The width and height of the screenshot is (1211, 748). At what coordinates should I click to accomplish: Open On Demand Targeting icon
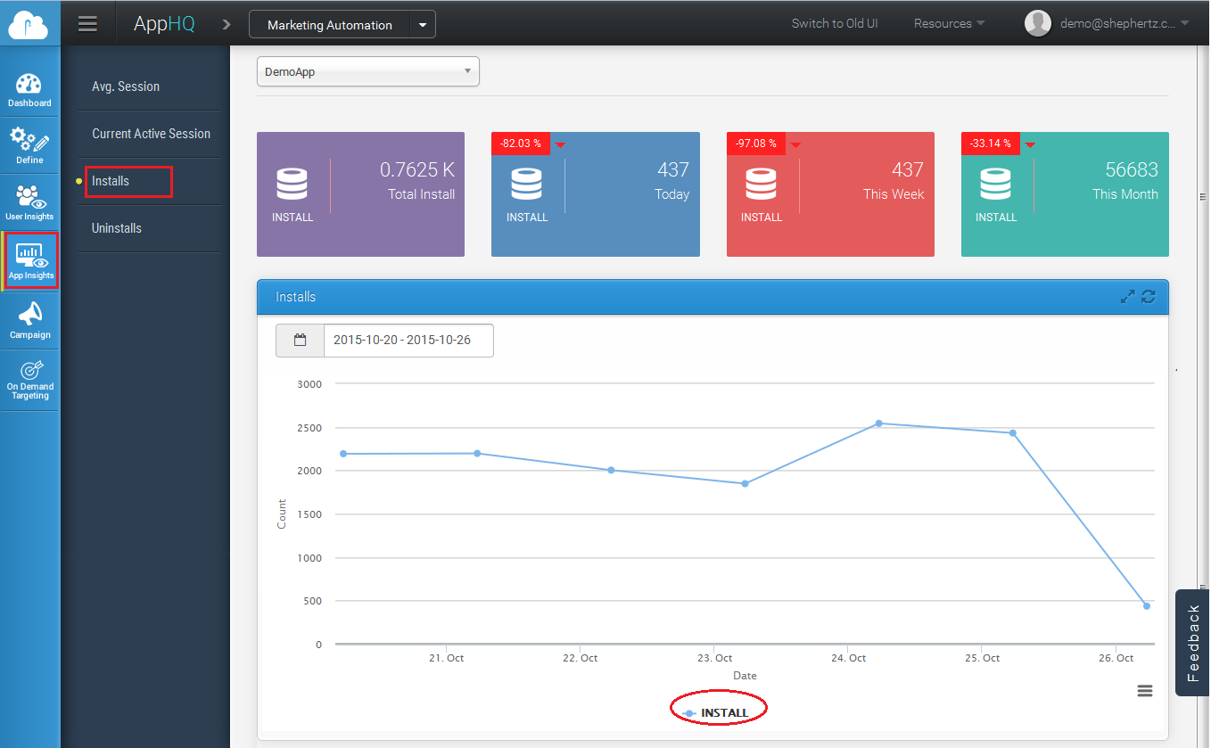(x=29, y=380)
